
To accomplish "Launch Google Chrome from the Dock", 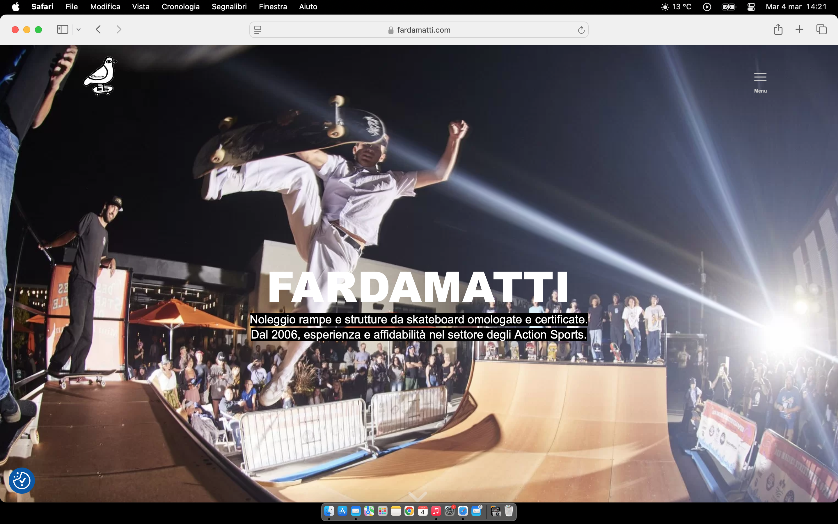I will pos(409,511).
